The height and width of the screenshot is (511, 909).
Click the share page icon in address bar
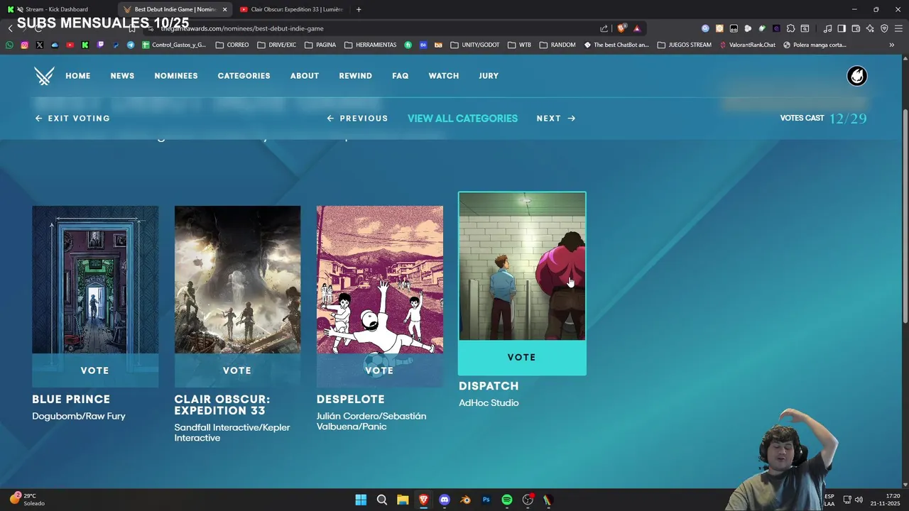pos(604,28)
